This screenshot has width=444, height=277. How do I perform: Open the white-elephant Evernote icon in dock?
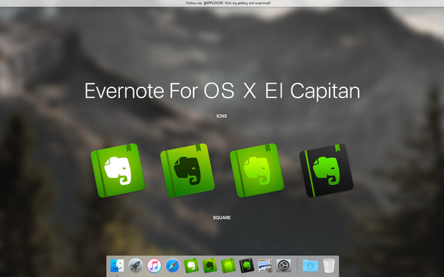(191, 265)
